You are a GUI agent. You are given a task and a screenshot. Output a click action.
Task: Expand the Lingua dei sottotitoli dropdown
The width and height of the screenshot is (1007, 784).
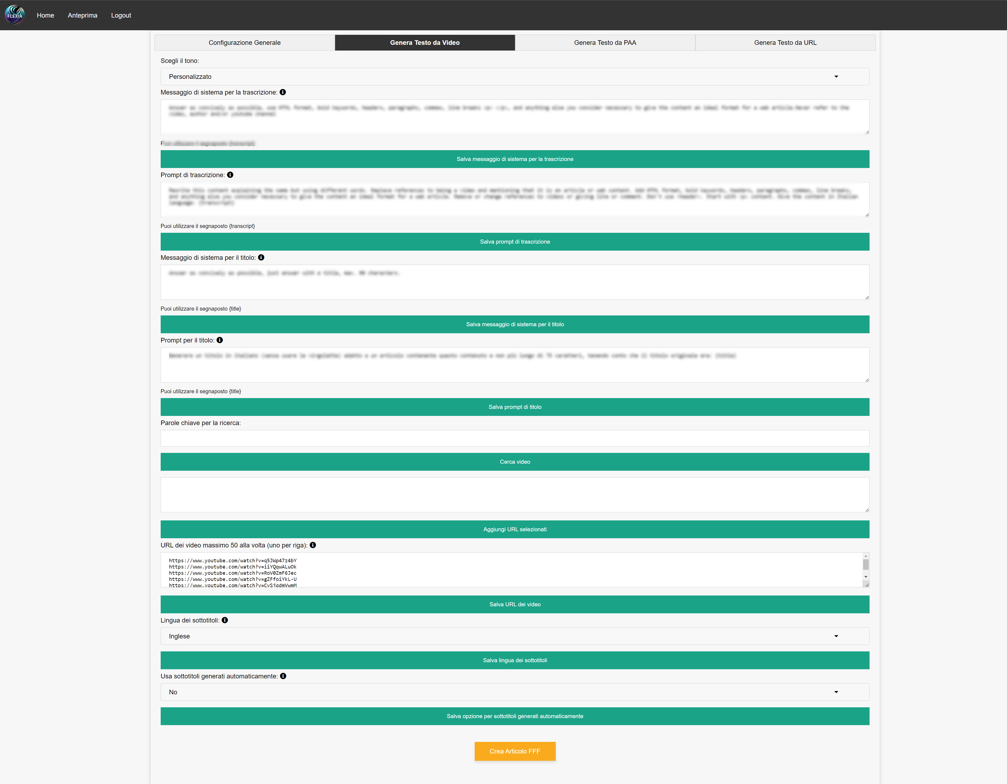point(514,637)
